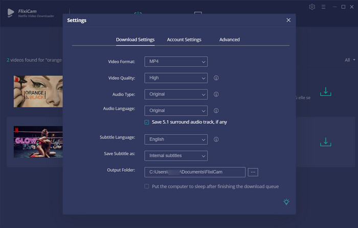Close the Settings dialog
This screenshot has width=358, height=228.
point(288,20)
